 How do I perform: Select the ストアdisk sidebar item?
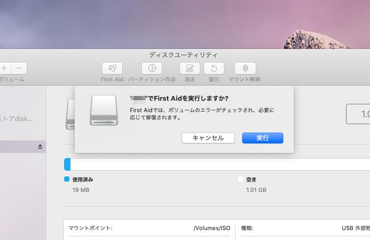coord(17,118)
